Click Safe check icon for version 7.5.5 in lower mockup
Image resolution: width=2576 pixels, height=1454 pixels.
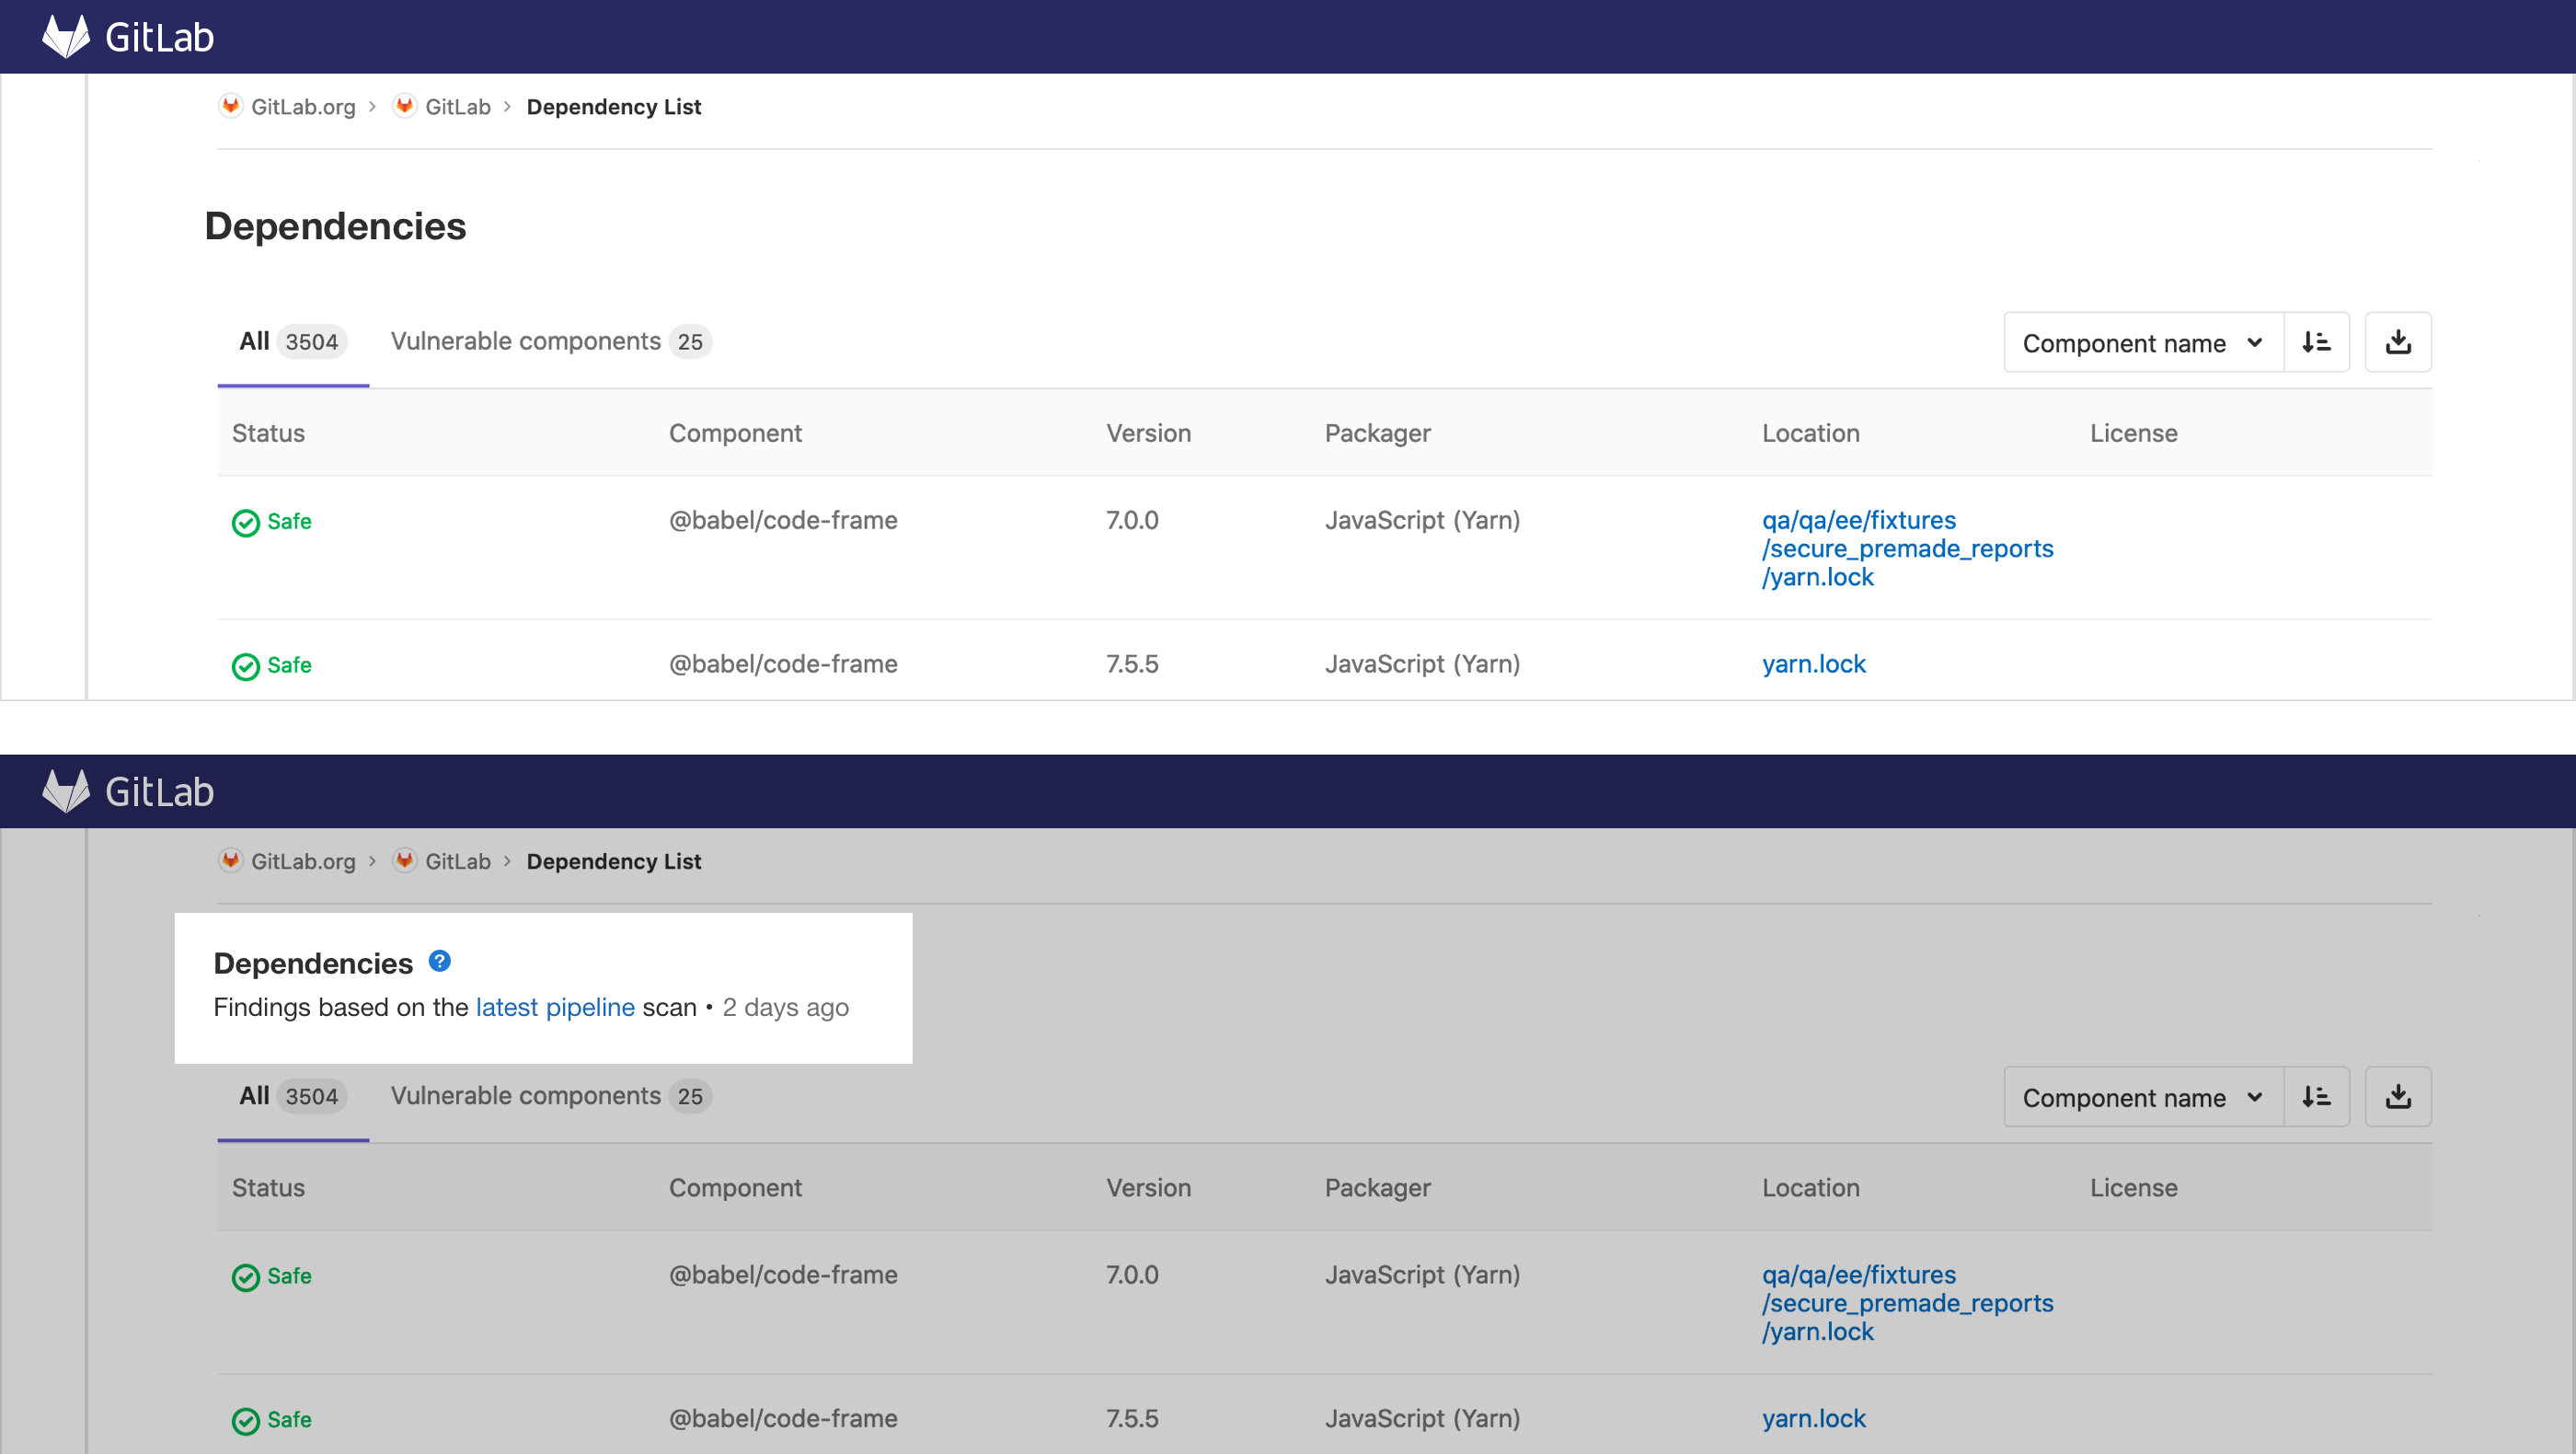(246, 1421)
